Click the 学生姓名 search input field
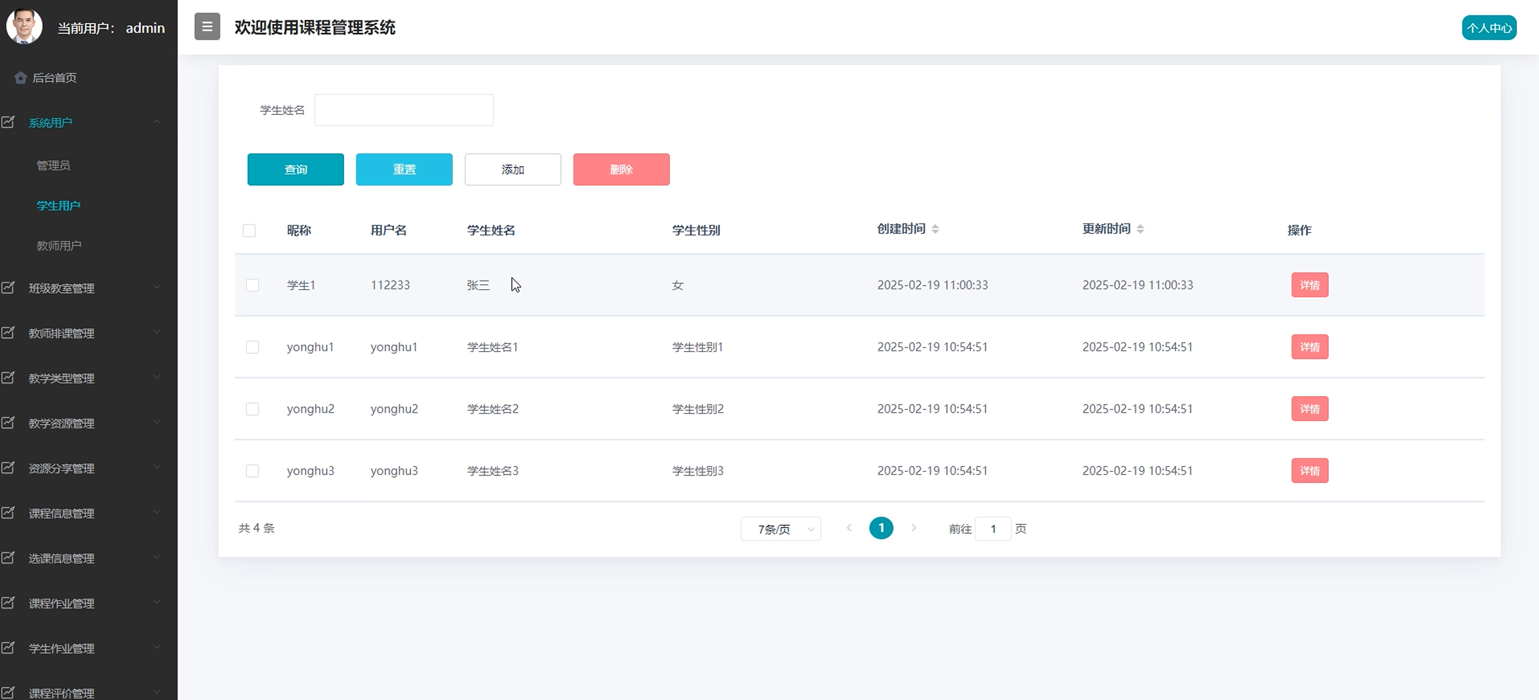 tap(403, 110)
